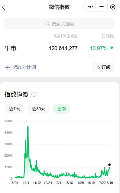Click the 8月19日指数 column header

(66, 36)
